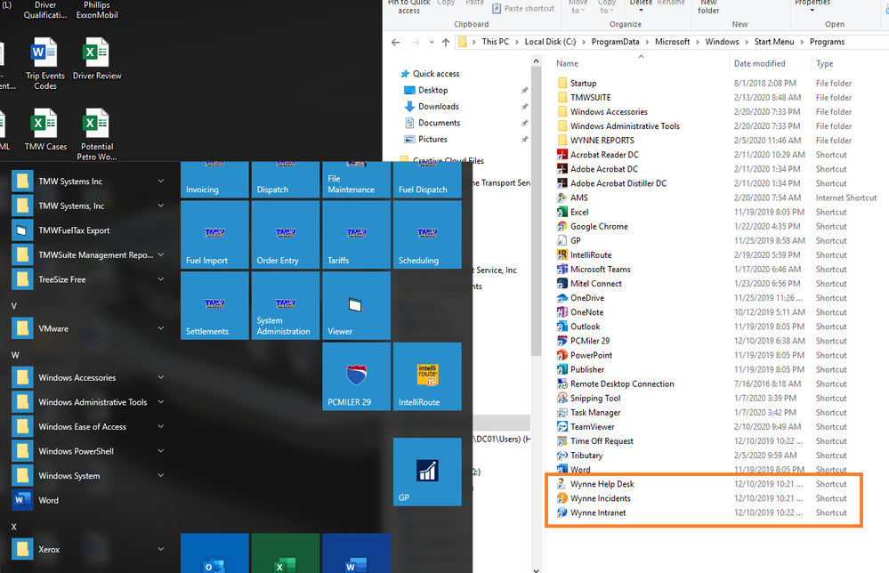The image size is (889, 573).
Task: Open the Viewer tile
Action: point(356,305)
